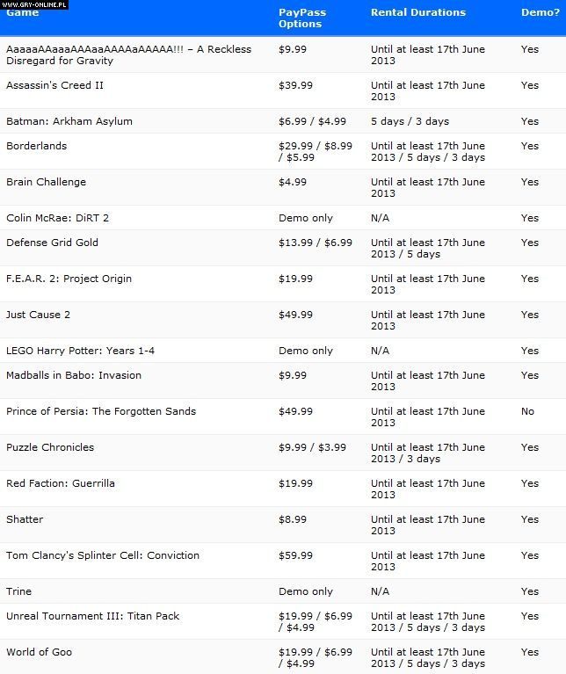Click "5 days / 3 days" rental for Batman

tap(410, 121)
